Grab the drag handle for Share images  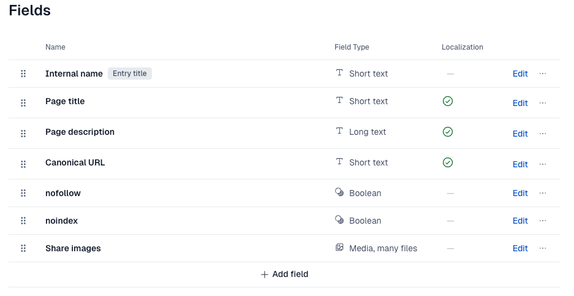click(x=23, y=248)
